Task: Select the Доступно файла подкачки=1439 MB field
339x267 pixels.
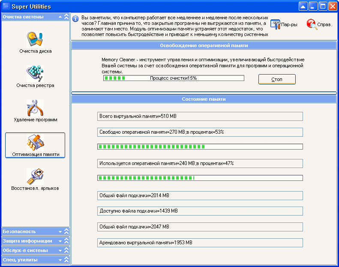Action: pos(200,211)
